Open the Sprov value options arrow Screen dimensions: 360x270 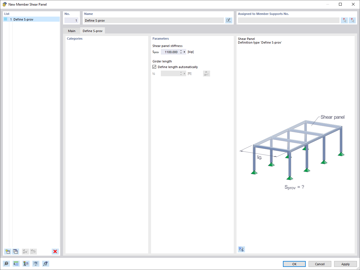tap(185, 52)
